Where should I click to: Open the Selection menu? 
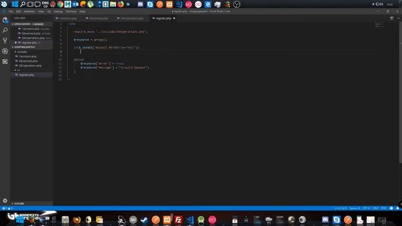pos(30,11)
